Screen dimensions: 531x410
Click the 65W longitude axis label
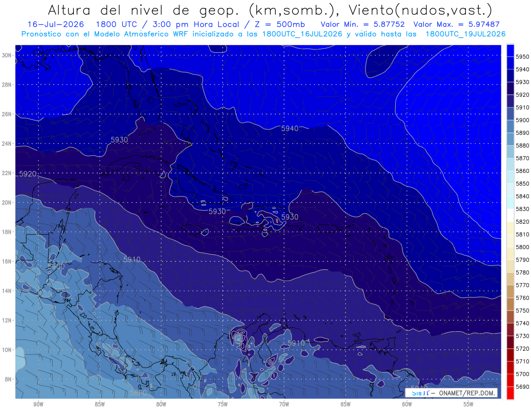tap(346, 404)
